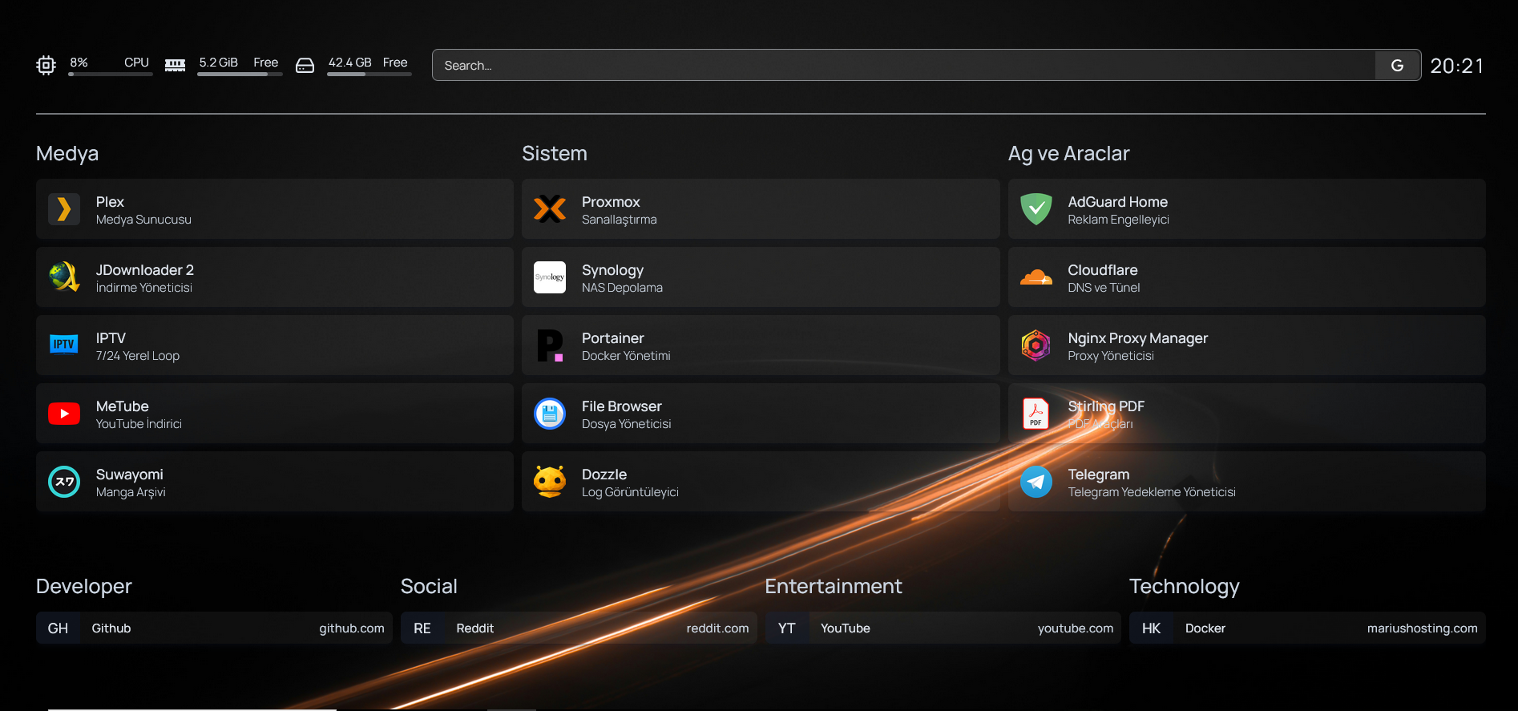The width and height of the screenshot is (1518, 711).
Task: Click Reklam Engelleyici description
Action: coord(1118,220)
